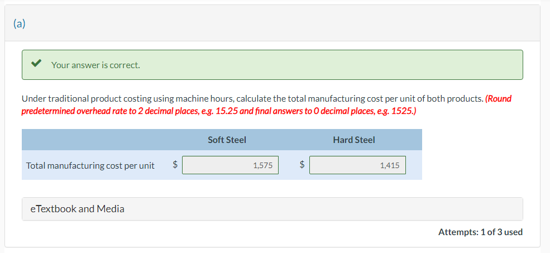Click the "Your answer is correct." message
This screenshot has width=550, height=253.
coord(95,65)
